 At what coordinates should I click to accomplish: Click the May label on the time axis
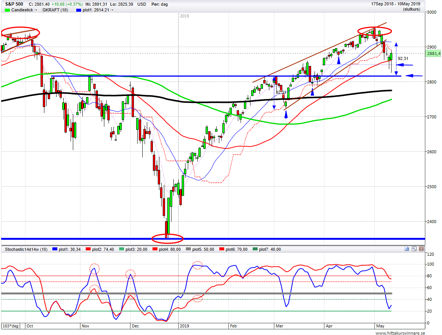[380, 326]
